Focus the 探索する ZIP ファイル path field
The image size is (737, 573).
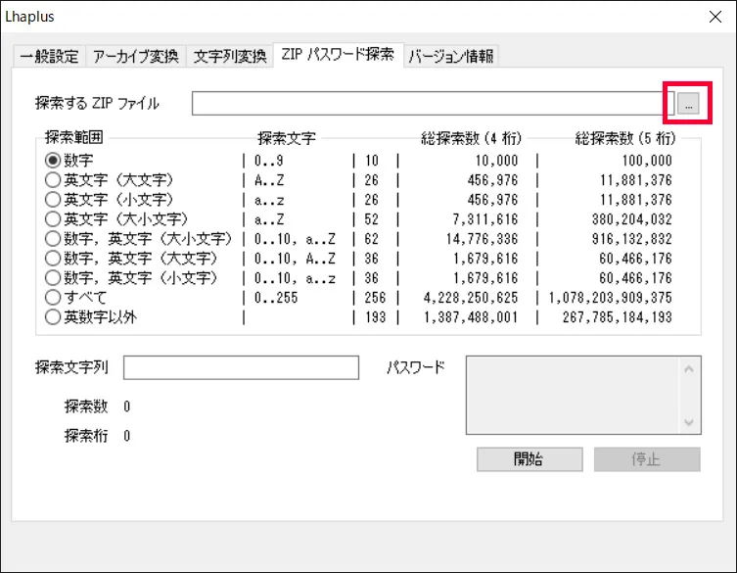tap(433, 103)
